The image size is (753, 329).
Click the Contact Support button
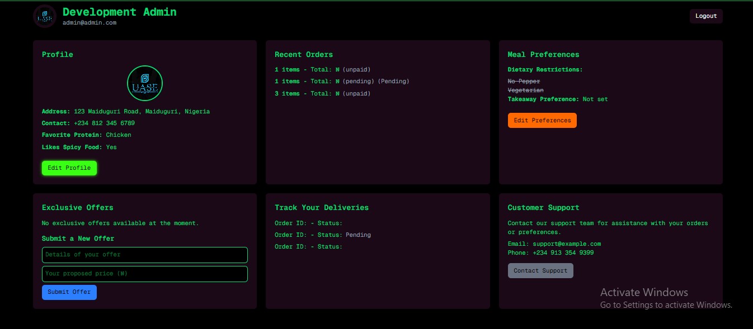pos(540,271)
